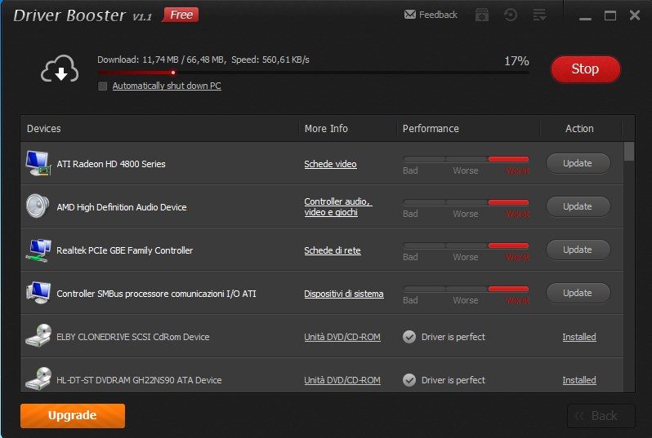Click the cloud download icon
Viewport: 652px width, 438px height.
coord(60,71)
